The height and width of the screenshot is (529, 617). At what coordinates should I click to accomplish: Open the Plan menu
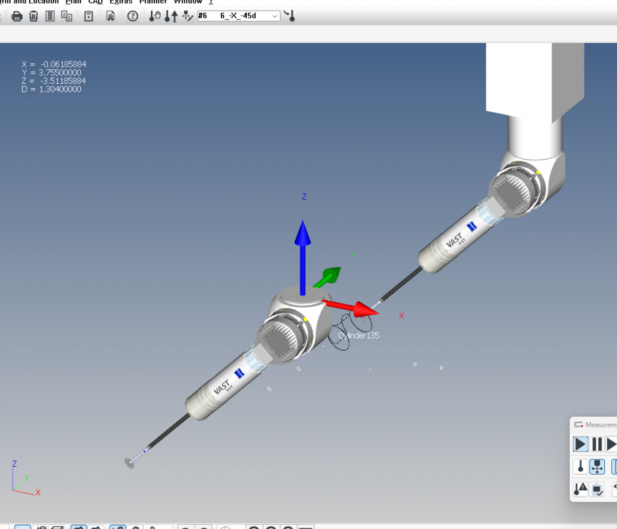pos(73,1)
